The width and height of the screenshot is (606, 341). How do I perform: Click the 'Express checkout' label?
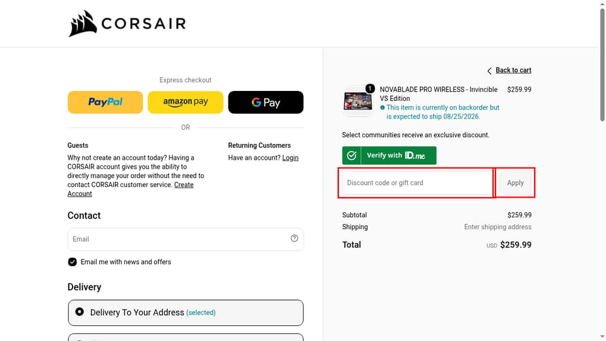(186, 80)
